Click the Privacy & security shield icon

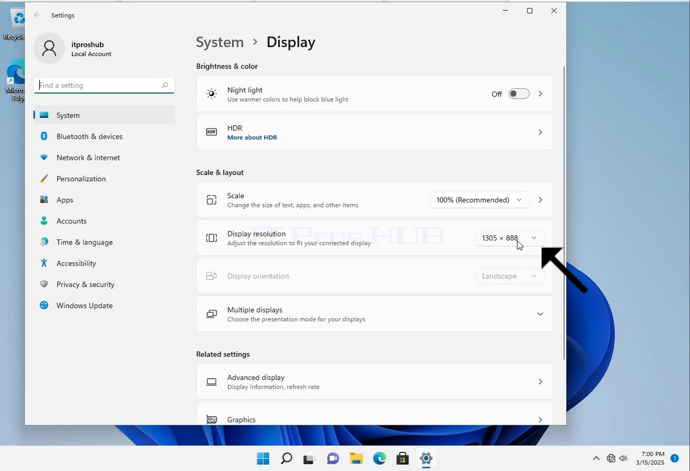(44, 284)
